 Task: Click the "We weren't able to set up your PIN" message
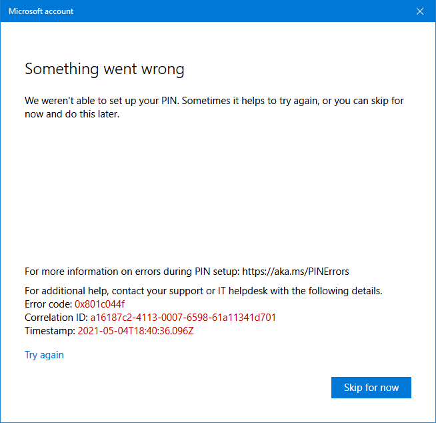coord(214,107)
